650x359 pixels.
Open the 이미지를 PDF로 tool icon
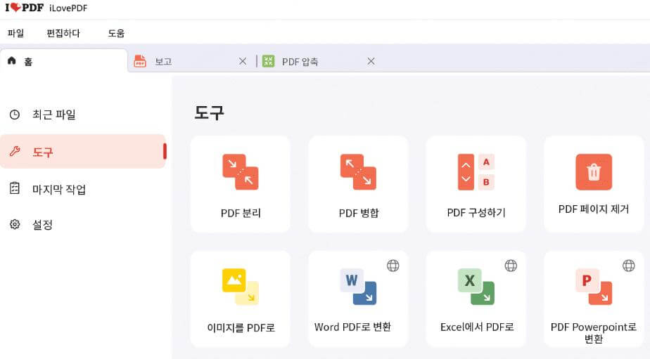coord(241,287)
